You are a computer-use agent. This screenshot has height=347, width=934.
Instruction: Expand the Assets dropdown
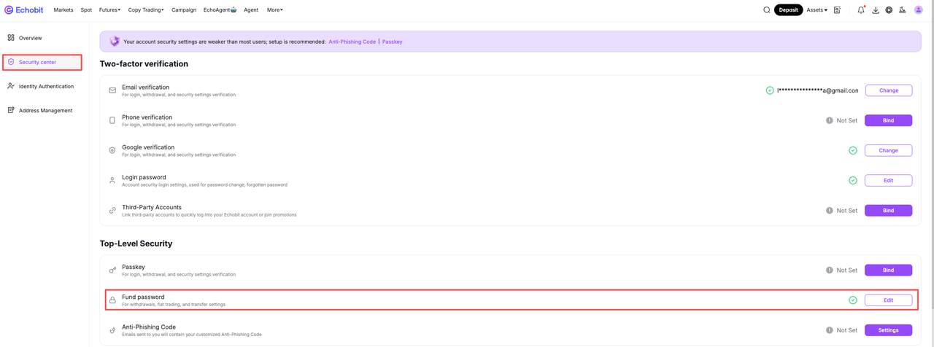(817, 10)
